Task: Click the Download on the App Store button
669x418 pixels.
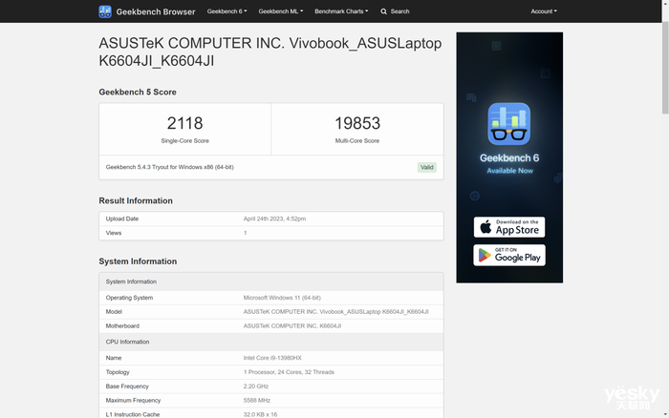Action: pos(509,227)
